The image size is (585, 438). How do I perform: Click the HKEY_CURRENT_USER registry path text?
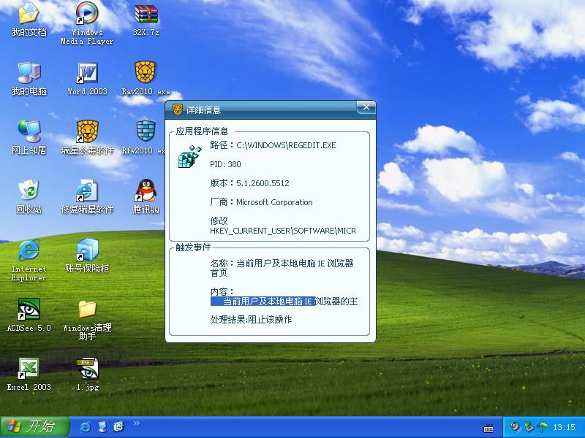click(x=283, y=231)
